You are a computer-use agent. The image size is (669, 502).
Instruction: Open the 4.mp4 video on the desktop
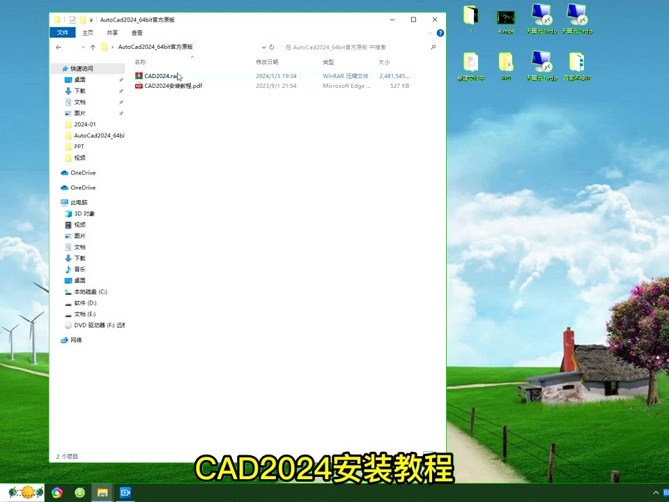pyautogui.click(x=505, y=17)
